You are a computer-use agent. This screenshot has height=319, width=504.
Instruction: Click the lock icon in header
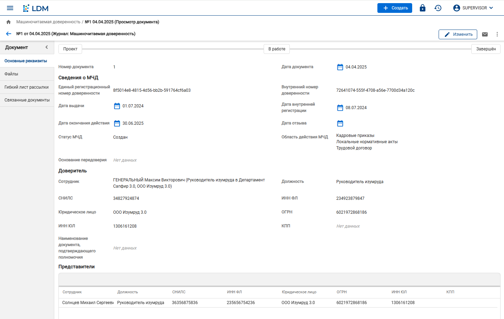click(422, 8)
